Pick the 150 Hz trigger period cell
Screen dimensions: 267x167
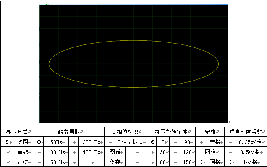pos(56,162)
